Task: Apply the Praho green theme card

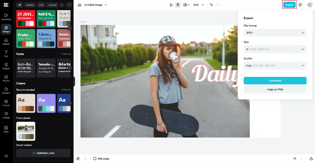Action: coord(26,38)
